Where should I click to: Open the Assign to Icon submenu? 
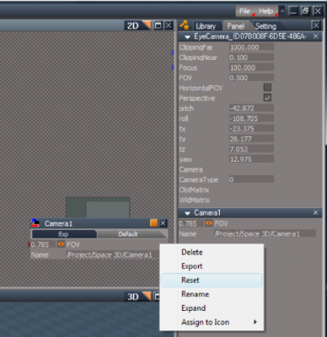[x=212, y=322]
